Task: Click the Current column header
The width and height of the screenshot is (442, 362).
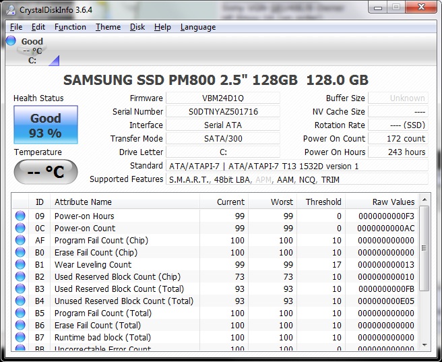Action: (x=224, y=202)
